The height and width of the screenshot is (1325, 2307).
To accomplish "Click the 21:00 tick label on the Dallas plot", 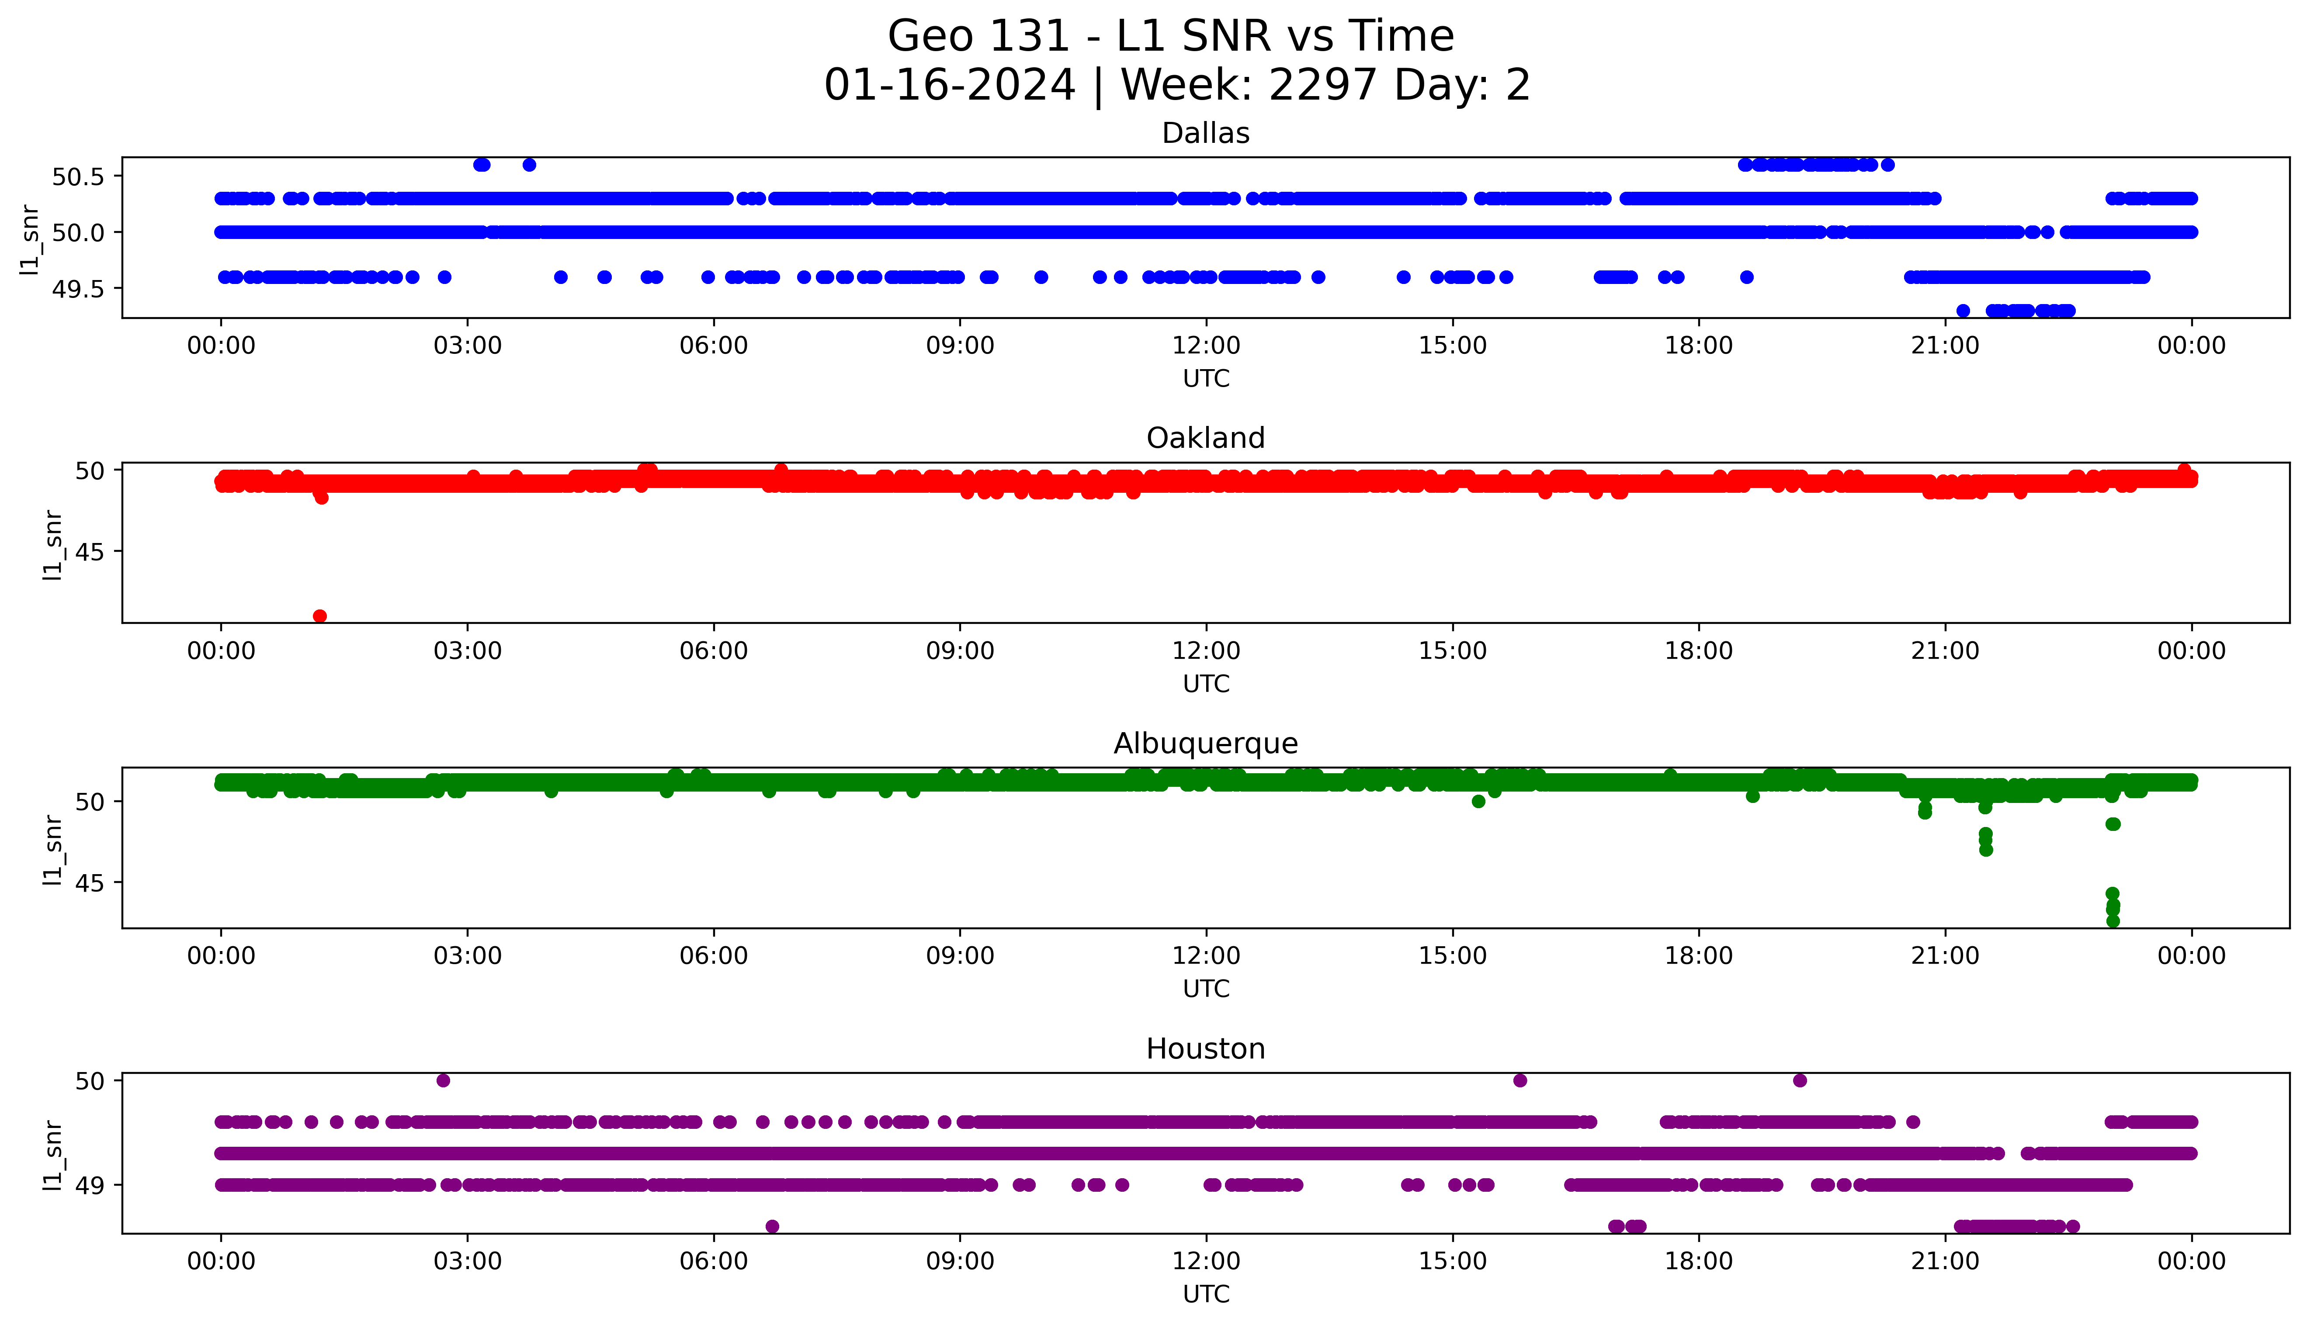I will (1945, 346).
